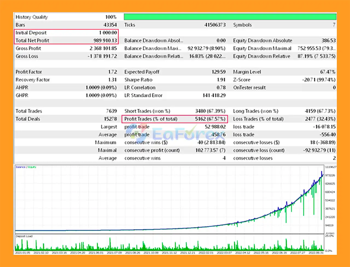Select the Long Trades (won %) value

[320, 111]
